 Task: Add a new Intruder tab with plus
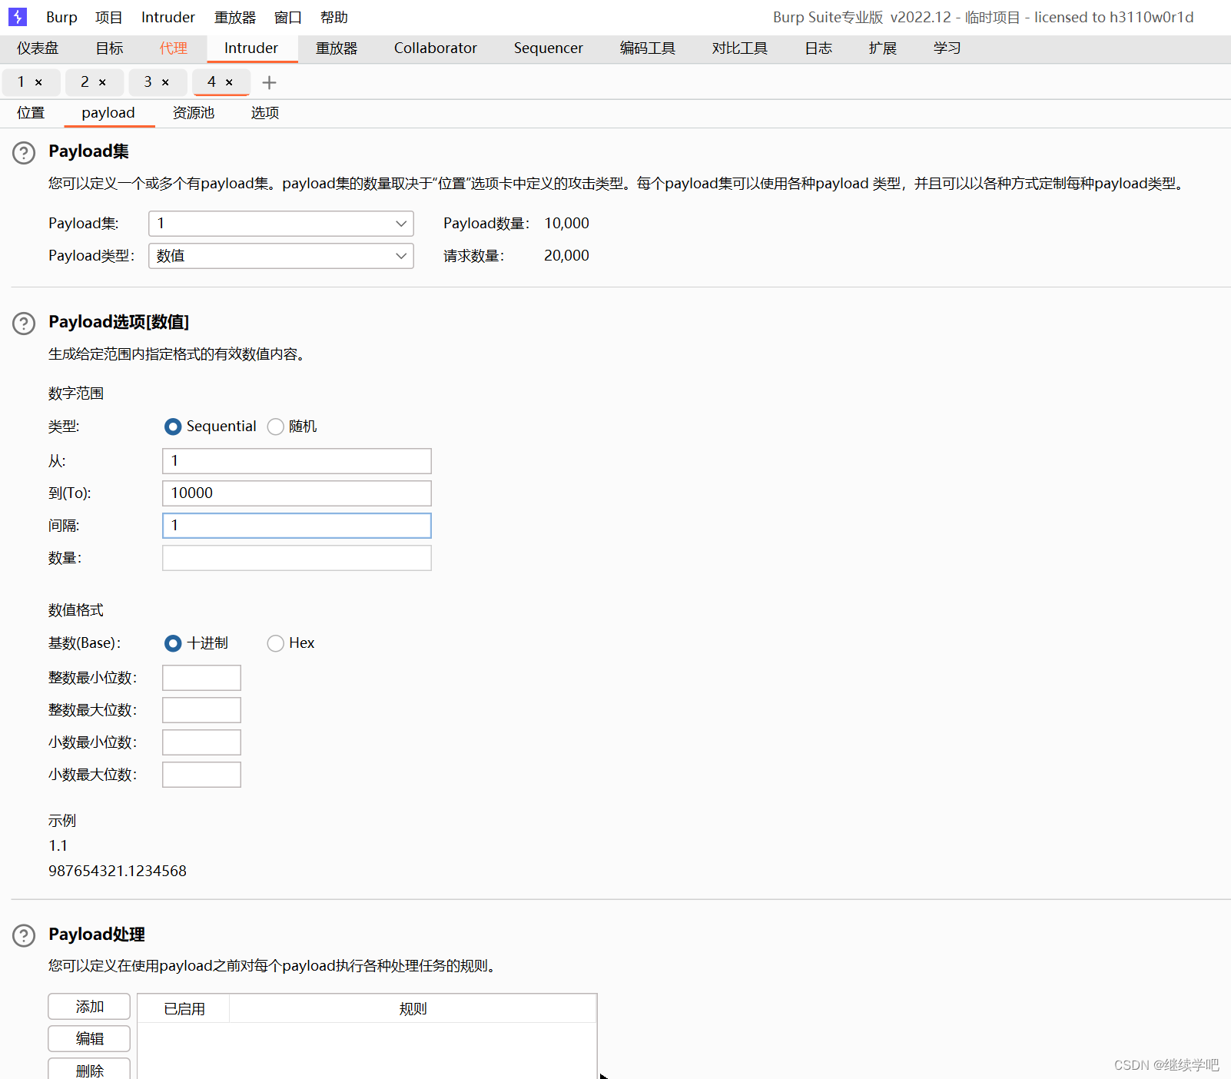coord(269,82)
